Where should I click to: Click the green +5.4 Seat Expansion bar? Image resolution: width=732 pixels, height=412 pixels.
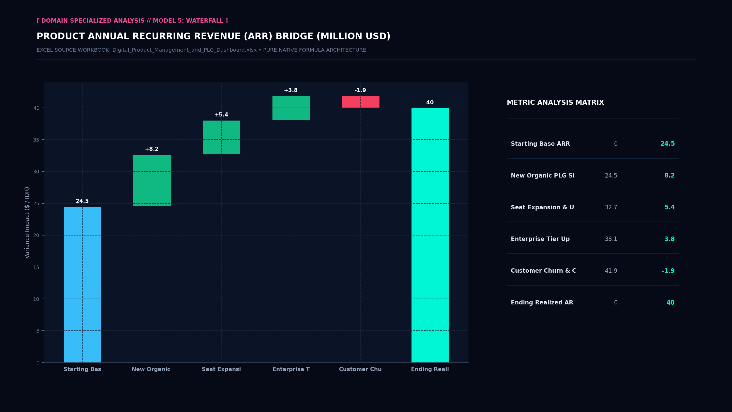221,137
